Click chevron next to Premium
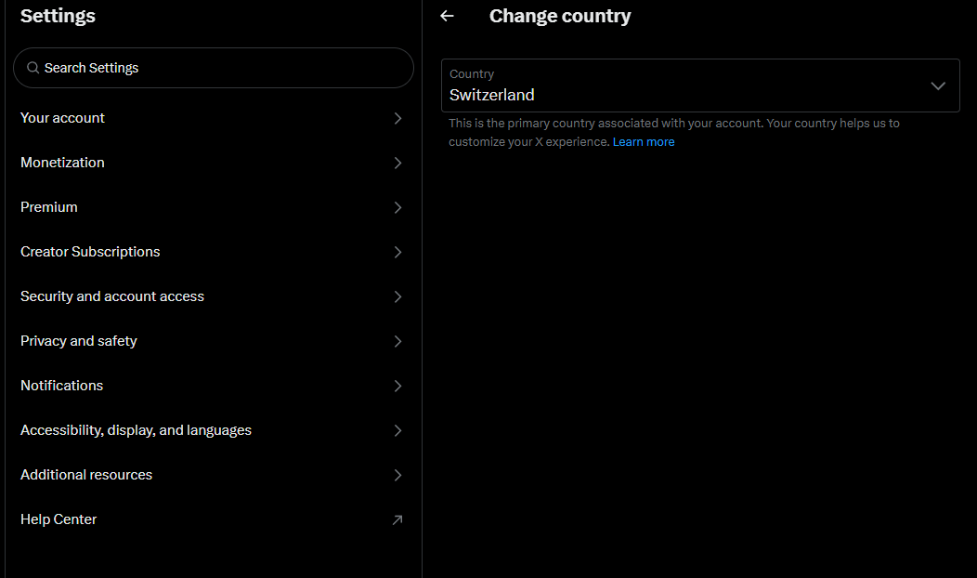Screen dimensions: 977x578 tap(397, 207)
